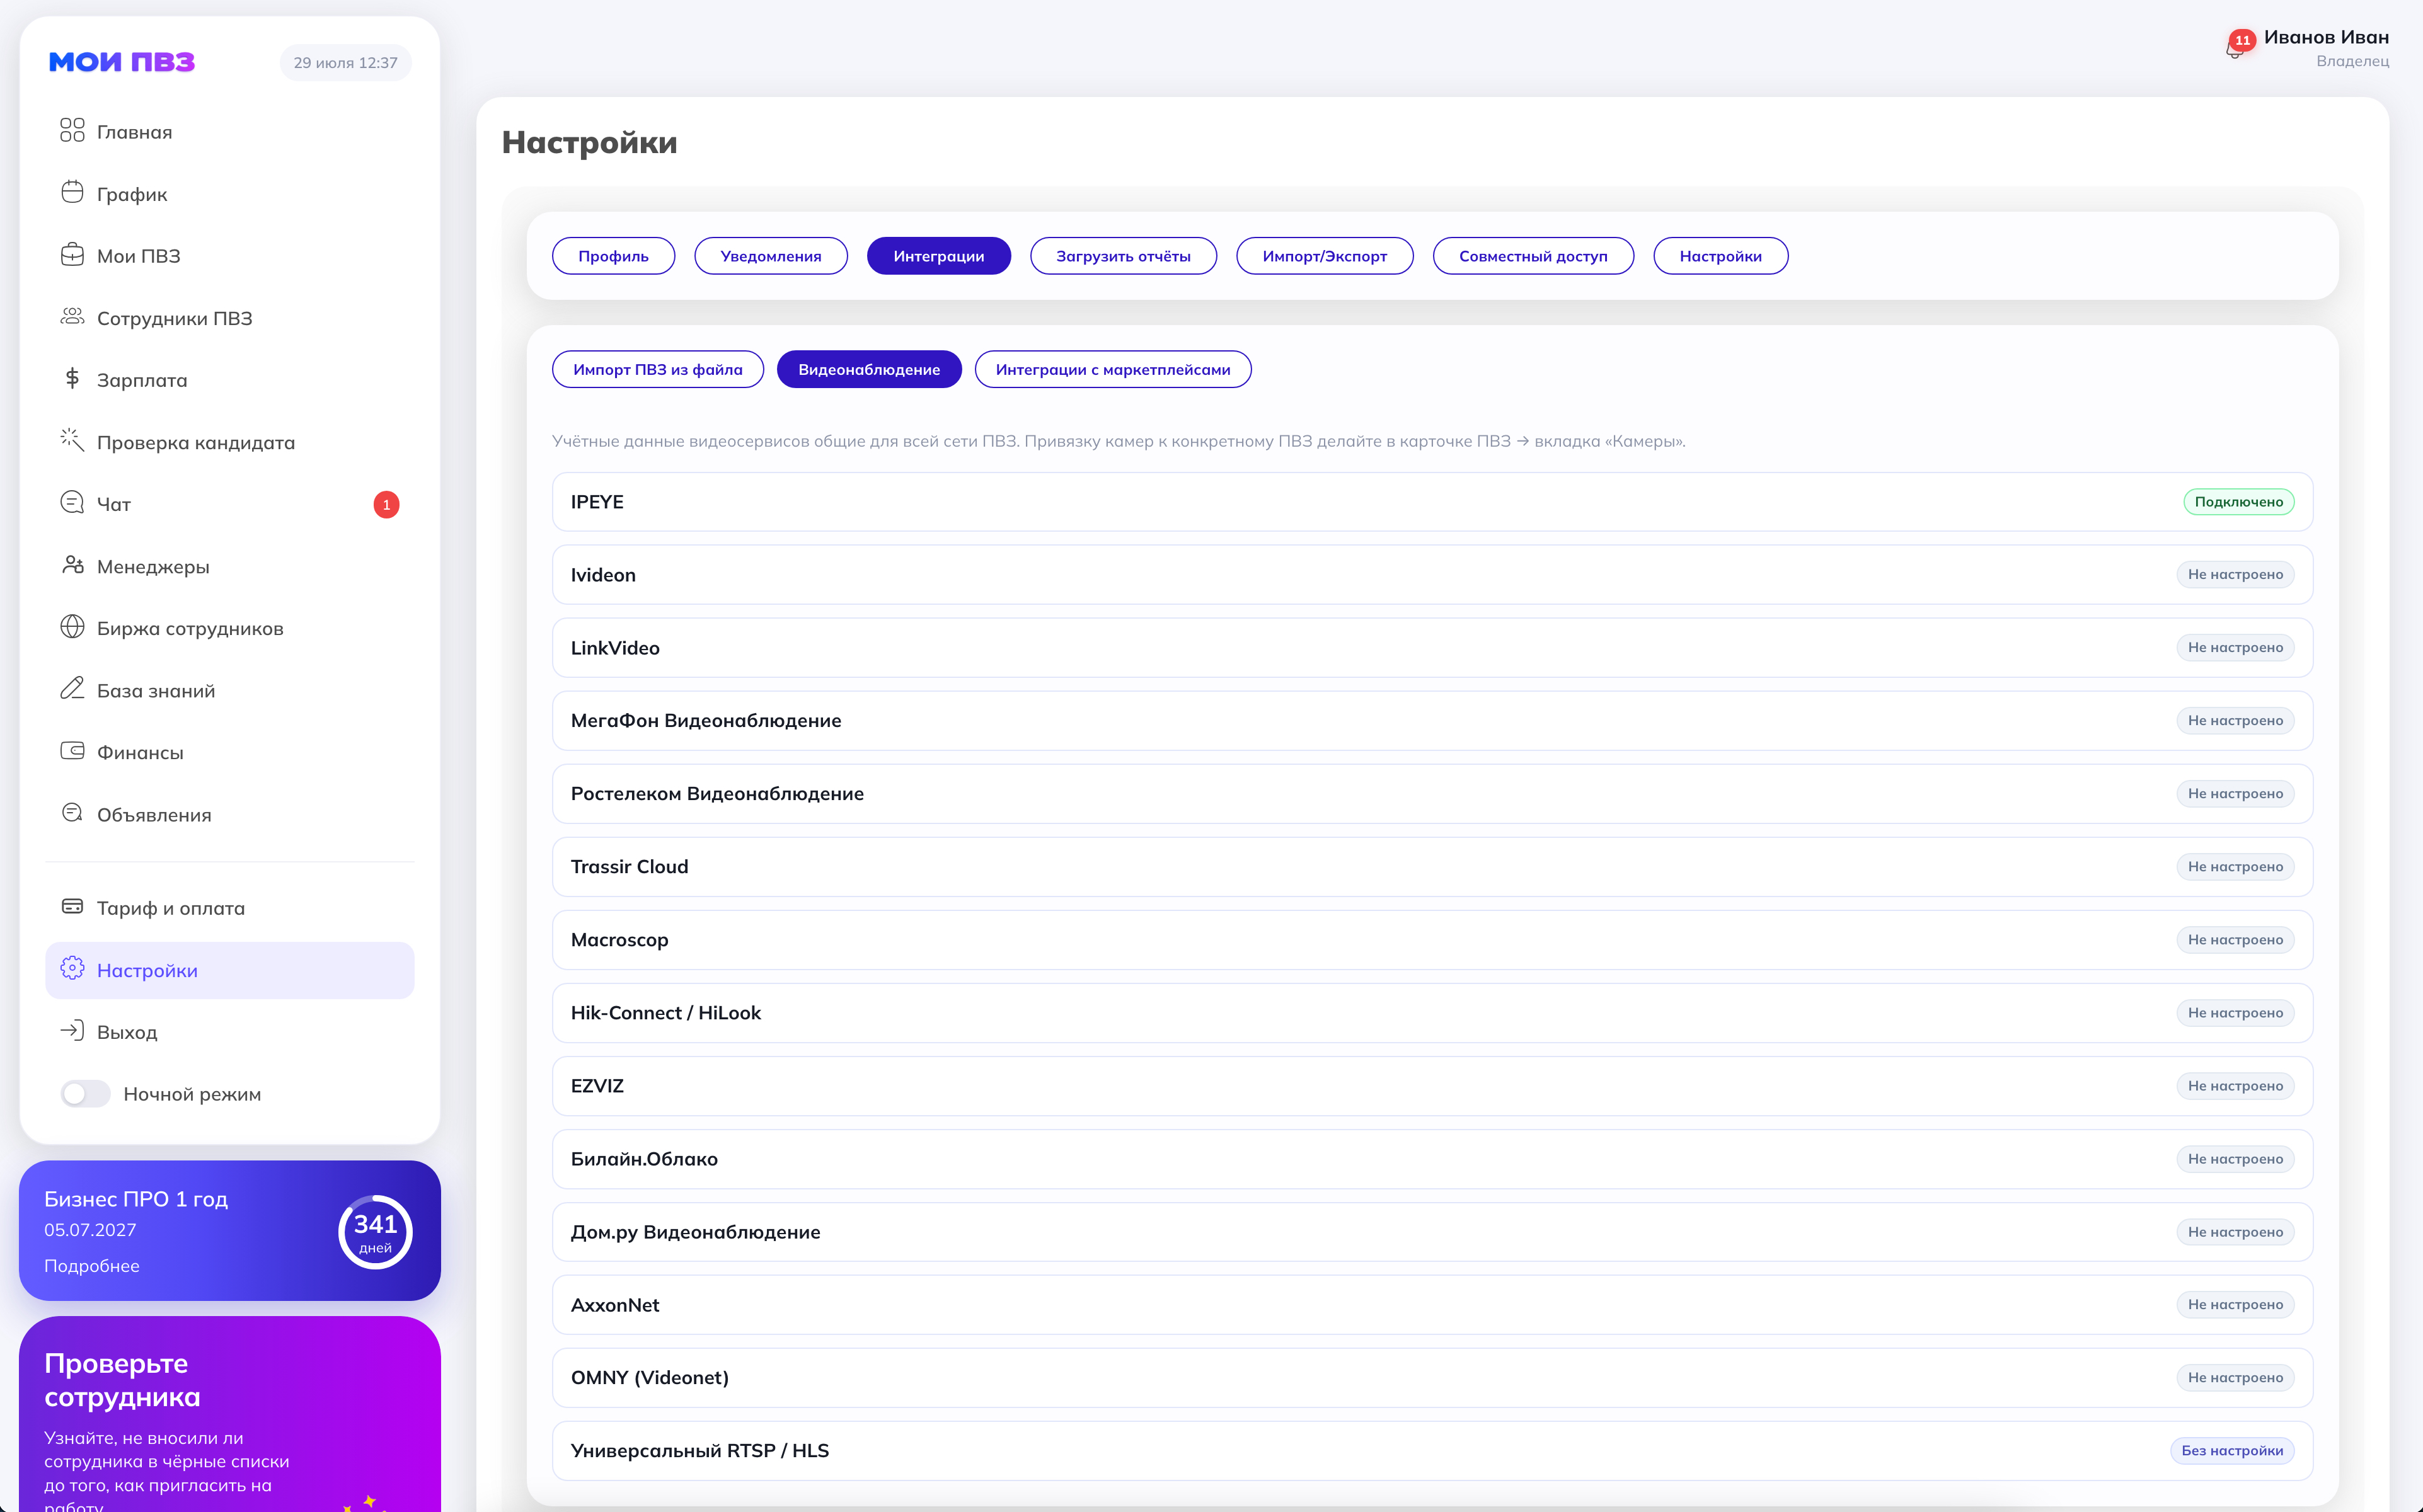Click the 341 дней progress circle
2423x1512 pixels.
pos(375,1231)
